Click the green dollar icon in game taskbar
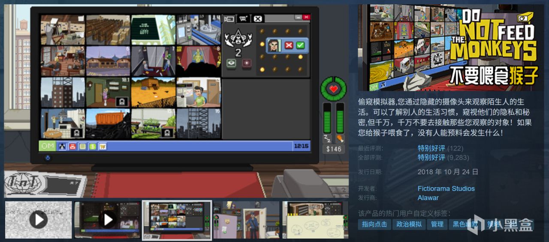 [x=93, y=146]
